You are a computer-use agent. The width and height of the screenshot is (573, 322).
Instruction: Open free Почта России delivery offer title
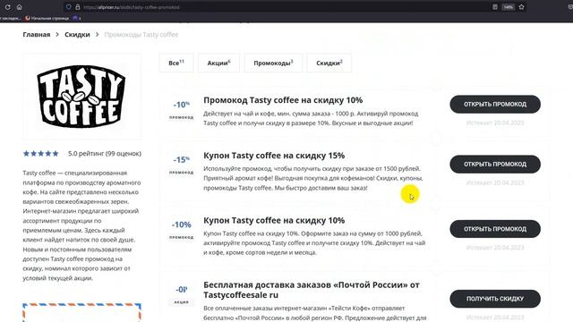click(x=312, y=290)
